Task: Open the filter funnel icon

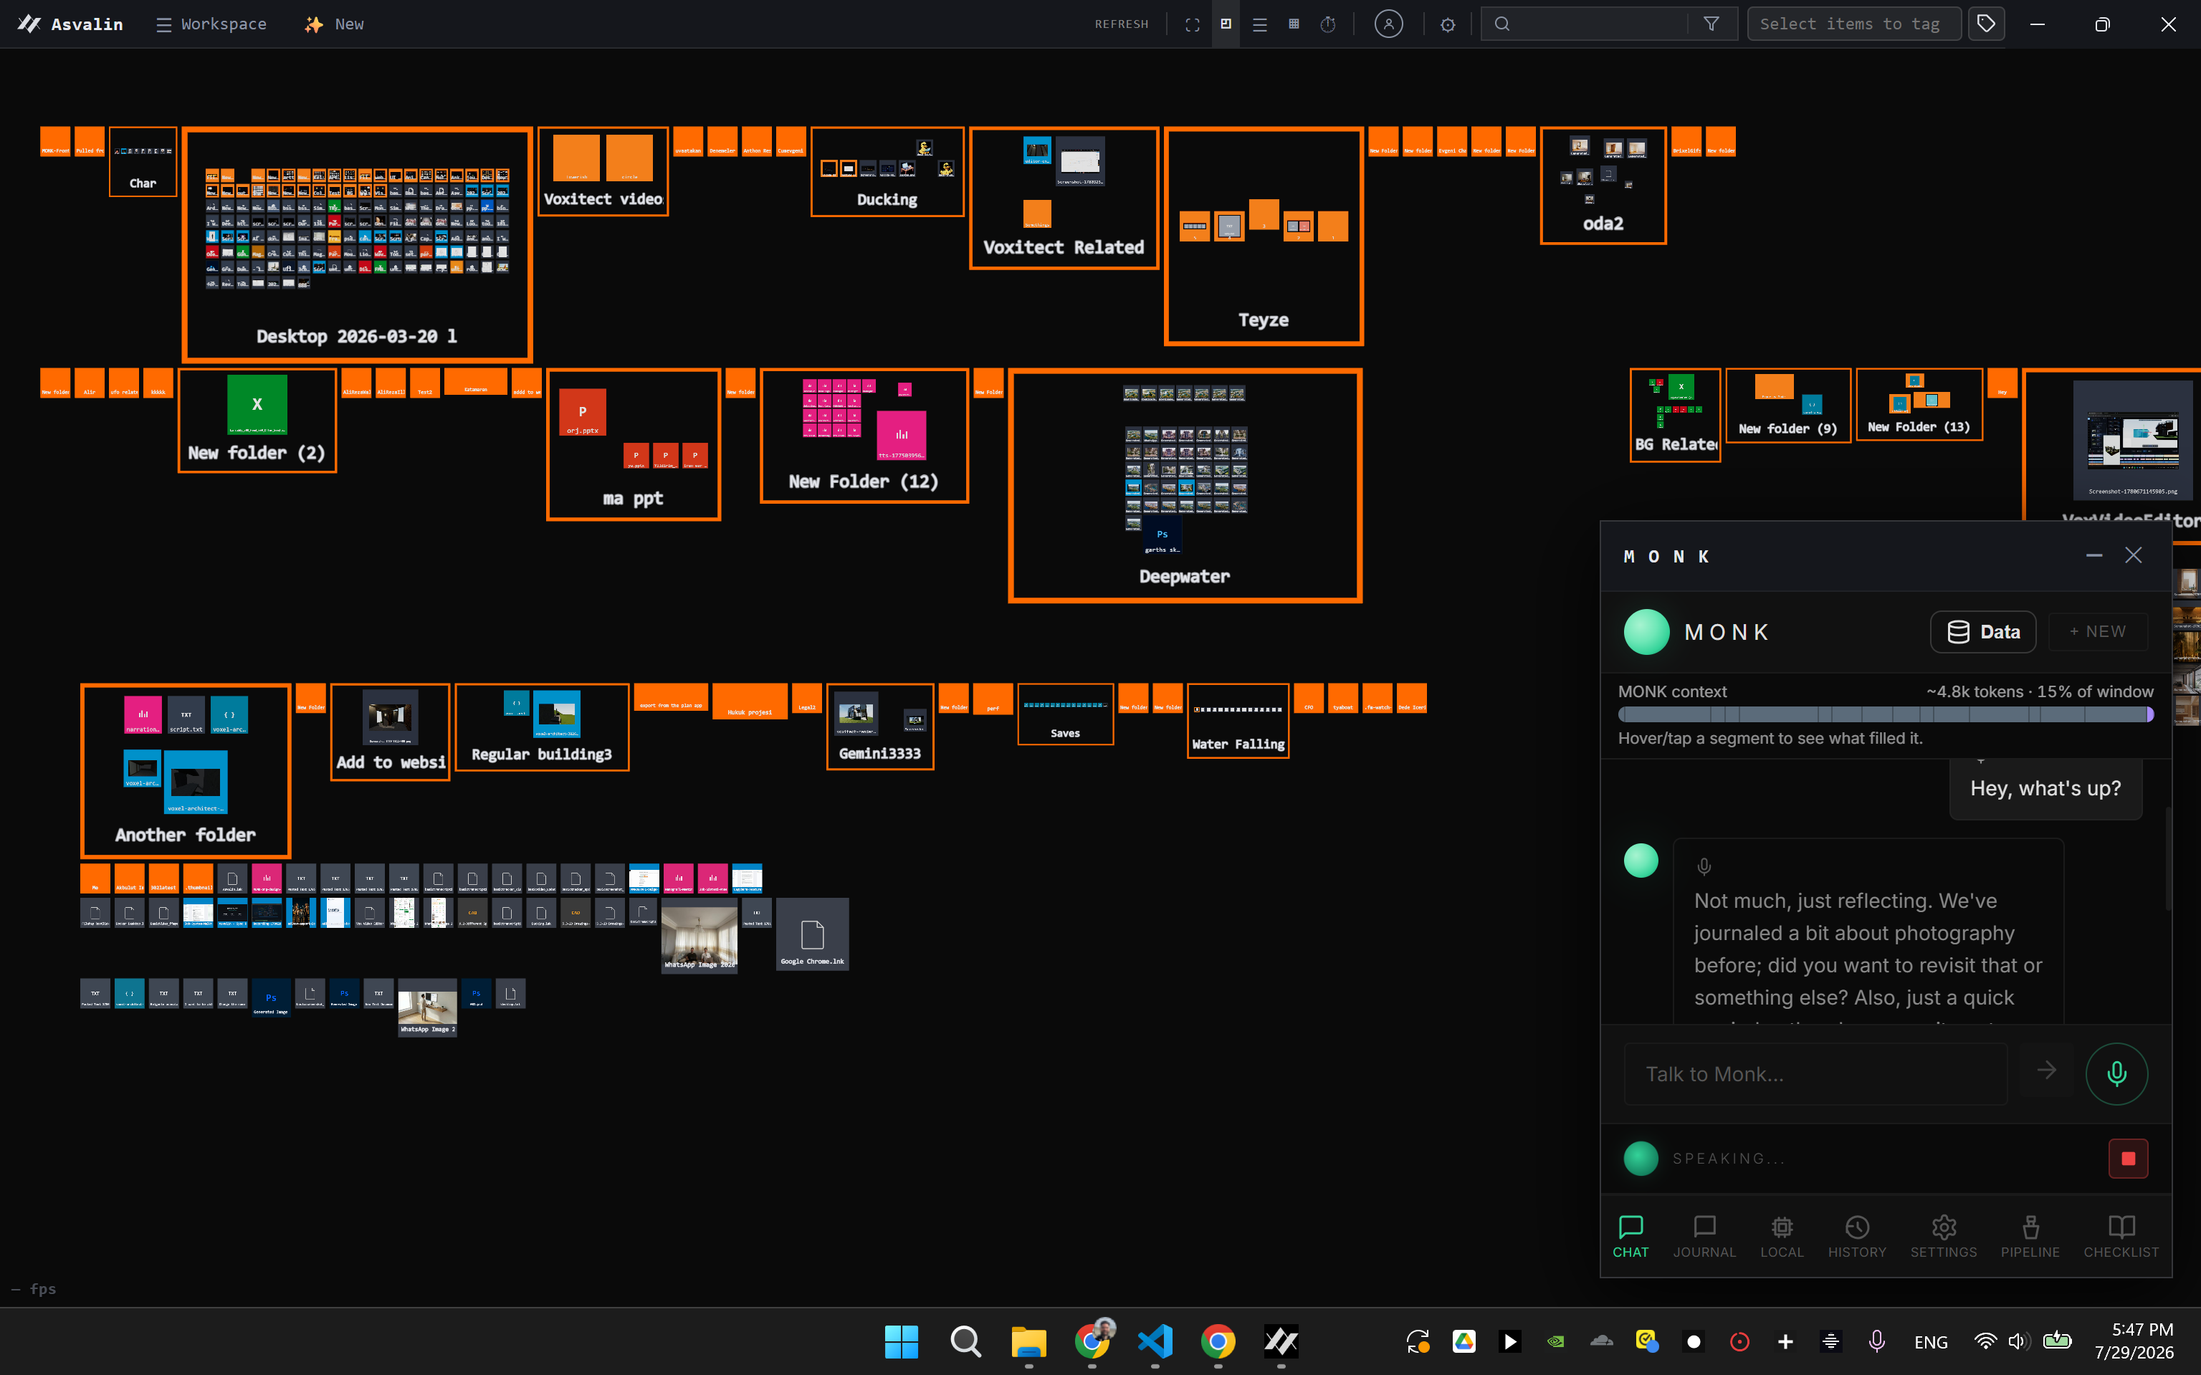Action: coord(1711,24)
